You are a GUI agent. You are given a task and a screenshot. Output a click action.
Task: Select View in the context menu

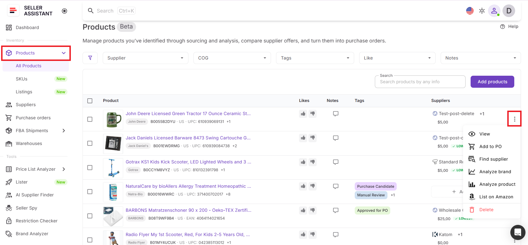tap(492, 134)
